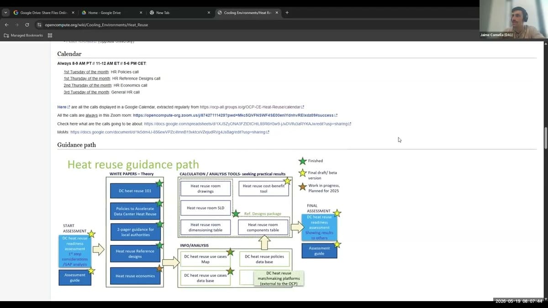Click the page vertical scrollbar thumb
The width and height of the screenshot is (548, 308).
point(546,138)
